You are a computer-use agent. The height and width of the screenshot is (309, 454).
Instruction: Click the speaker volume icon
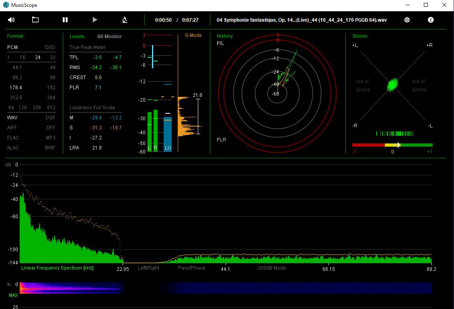[x=11, y=20]
